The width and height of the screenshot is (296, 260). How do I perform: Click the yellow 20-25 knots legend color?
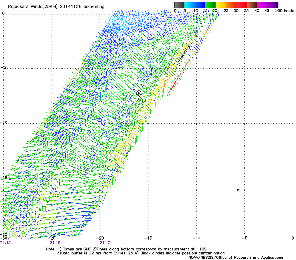coord(221,5)
